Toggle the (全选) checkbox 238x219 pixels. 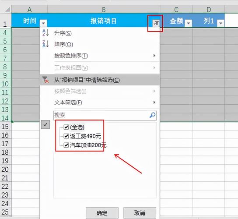(66, 127)
